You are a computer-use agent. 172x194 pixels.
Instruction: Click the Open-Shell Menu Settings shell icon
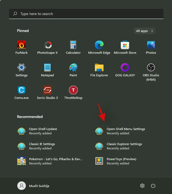tap(99, 131)
